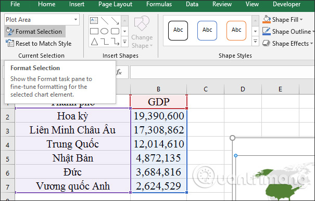Click the green USA region on map chart
Viewport: 315px width, 201px height.
click(x=280, y=192)
